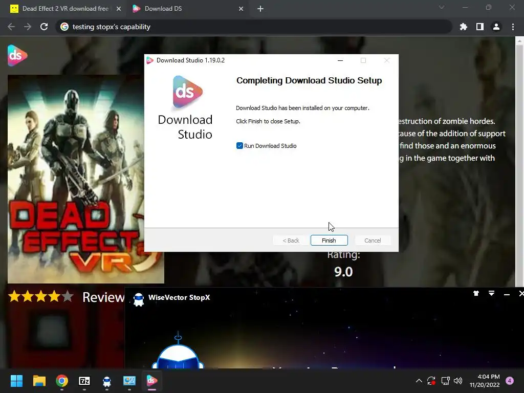524x393 pixels.
Task: Click the StopX pin-to-top icon
Action: [x=476, y=293]
